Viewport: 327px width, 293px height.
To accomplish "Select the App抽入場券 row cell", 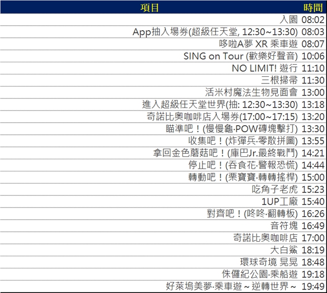I will (215, 32).
